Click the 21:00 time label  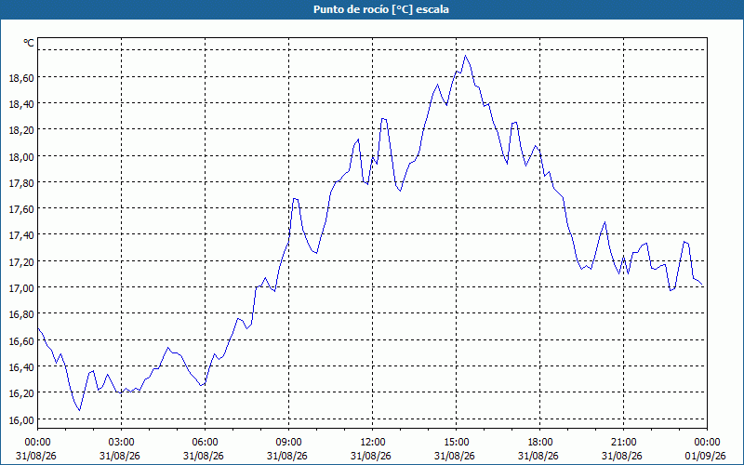[623, 443]
